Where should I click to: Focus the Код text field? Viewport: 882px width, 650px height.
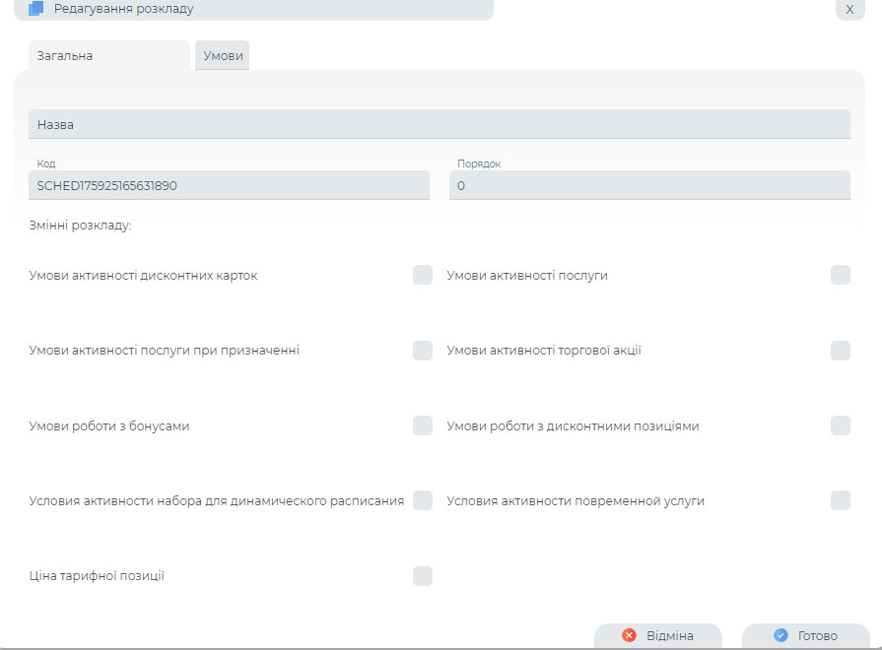point(229,185)
